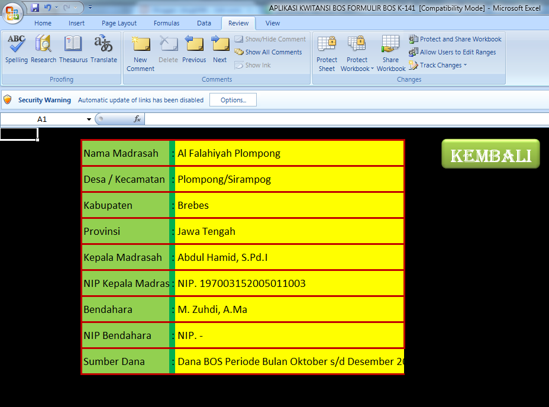Select the 'Dana BOS Periode Bulan Oktober' cell
This screenshot has width=549, height=407.
pyautogui.click(x=289, y=361)
